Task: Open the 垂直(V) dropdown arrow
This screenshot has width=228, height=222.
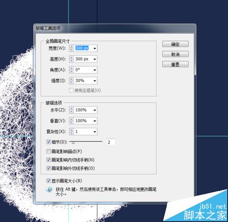Action: (x=95, y=121)
